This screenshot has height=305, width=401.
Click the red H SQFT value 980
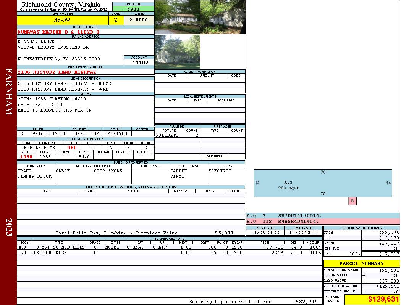tap(72, 148)
